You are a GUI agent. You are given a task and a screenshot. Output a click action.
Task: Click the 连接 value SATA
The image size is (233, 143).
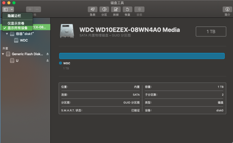point(136,95)
